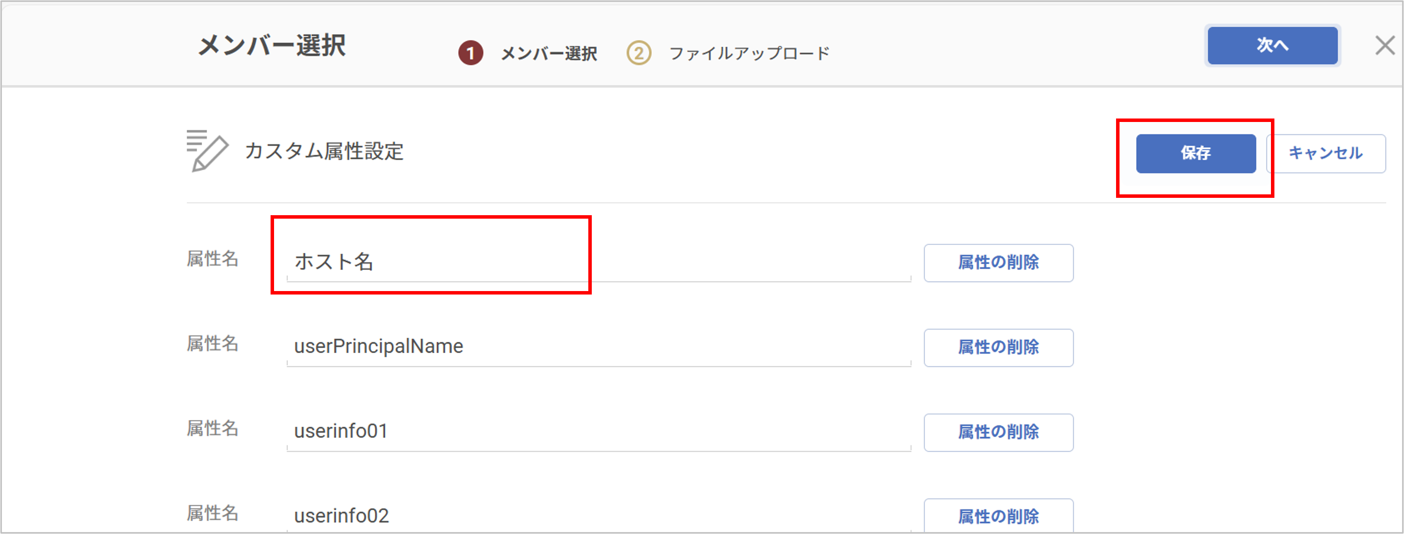Focus the userPrincipalName attribute field
1404x534 pixels.
coord(598,347)
